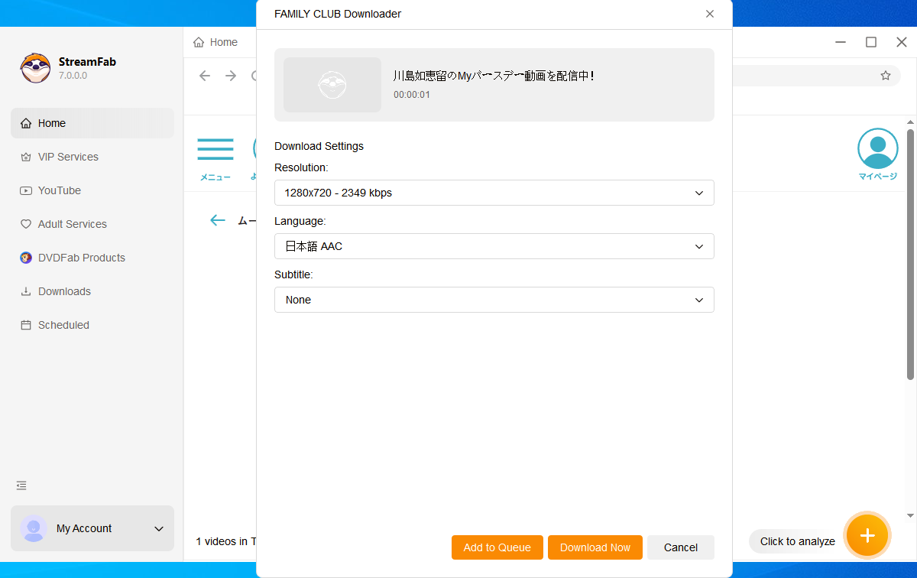The image size is (917, 578).
Task: Click the Add to Queue button
Action: (497, 547)
